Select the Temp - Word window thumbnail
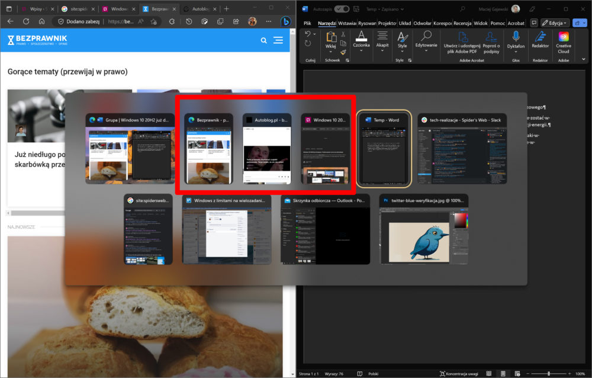Image resolution: width=592 pixels, height=378 pixels. 384,149
